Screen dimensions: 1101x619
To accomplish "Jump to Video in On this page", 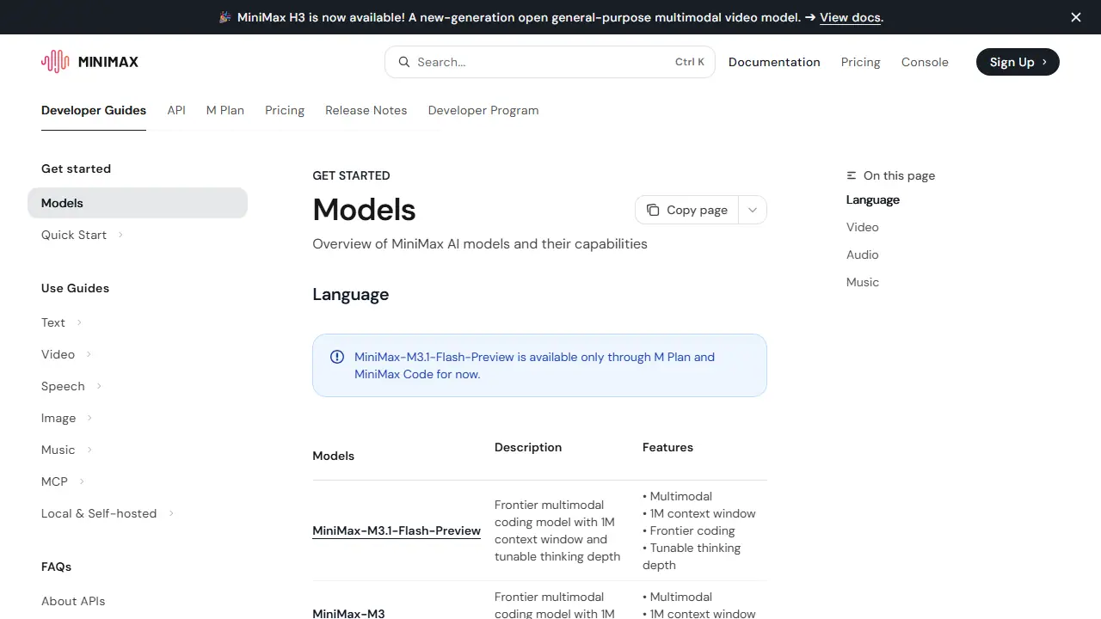I will pos(863,227).
